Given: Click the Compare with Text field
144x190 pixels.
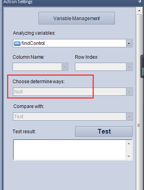Looking at the screenshot, I should coord(73,116).
